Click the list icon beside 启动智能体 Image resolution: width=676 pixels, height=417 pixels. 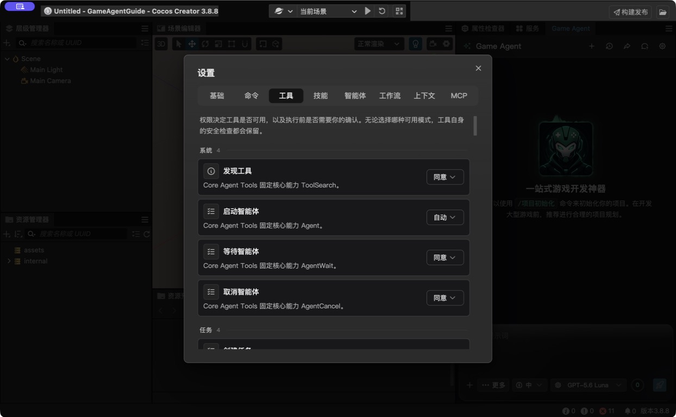point(211,211)
